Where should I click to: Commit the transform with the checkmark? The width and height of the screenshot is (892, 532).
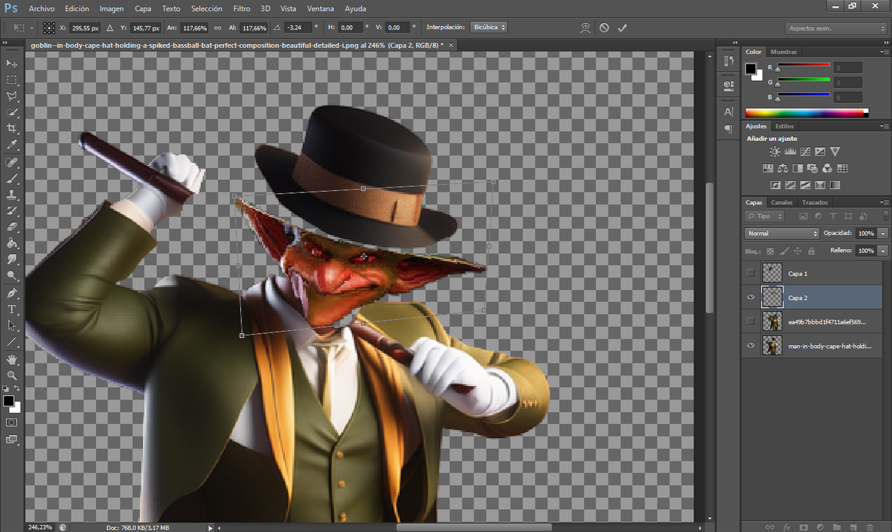(x=622, y=28)
